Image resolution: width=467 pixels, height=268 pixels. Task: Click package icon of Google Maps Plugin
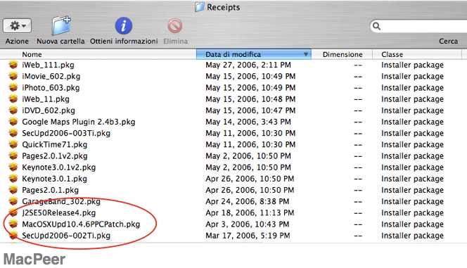click(x=13, y=122)
